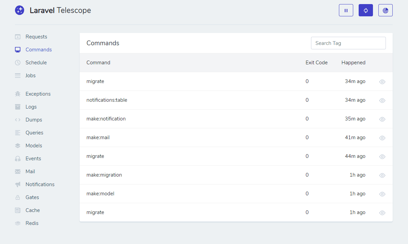Open the Redis panel
Screen dimensions: 408x244
32,223
